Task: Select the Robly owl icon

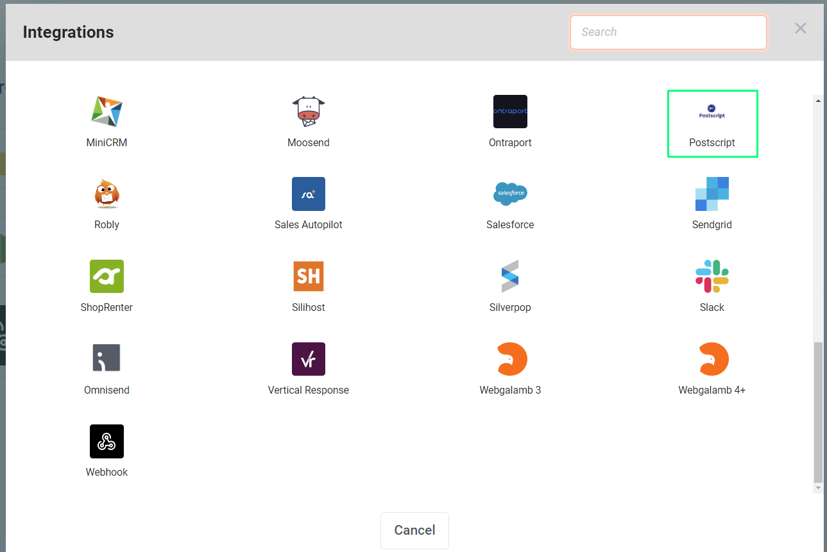Action: tap(107, 194)
